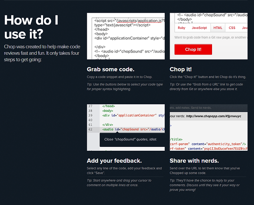Click the chopapp.com share URL

tap(213, 116)
